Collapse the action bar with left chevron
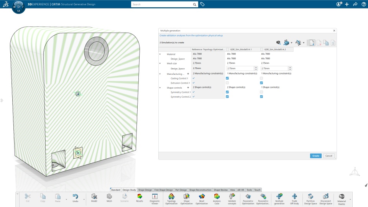This screenshot has width=368, height=207. (17, 194)
